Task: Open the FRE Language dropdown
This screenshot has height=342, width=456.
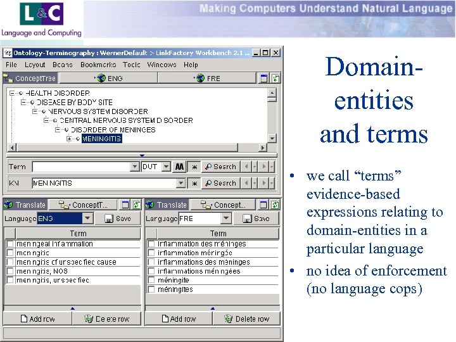Action: point(226,218)
